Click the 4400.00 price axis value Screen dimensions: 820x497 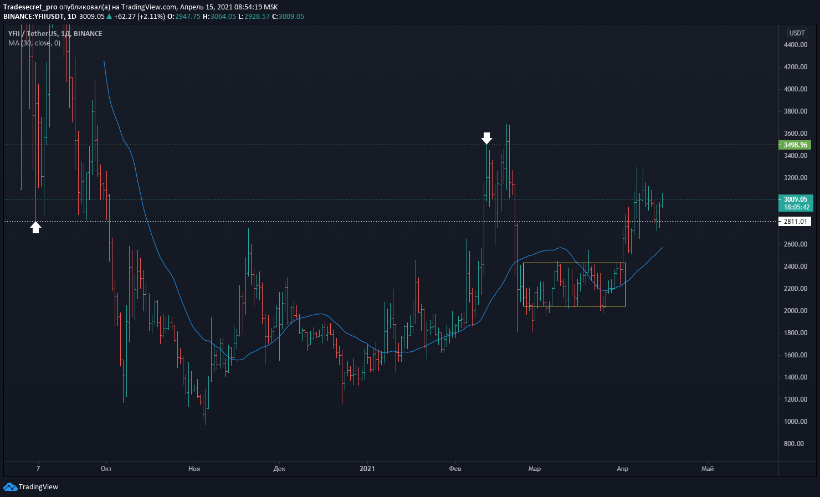coord(796,45)
